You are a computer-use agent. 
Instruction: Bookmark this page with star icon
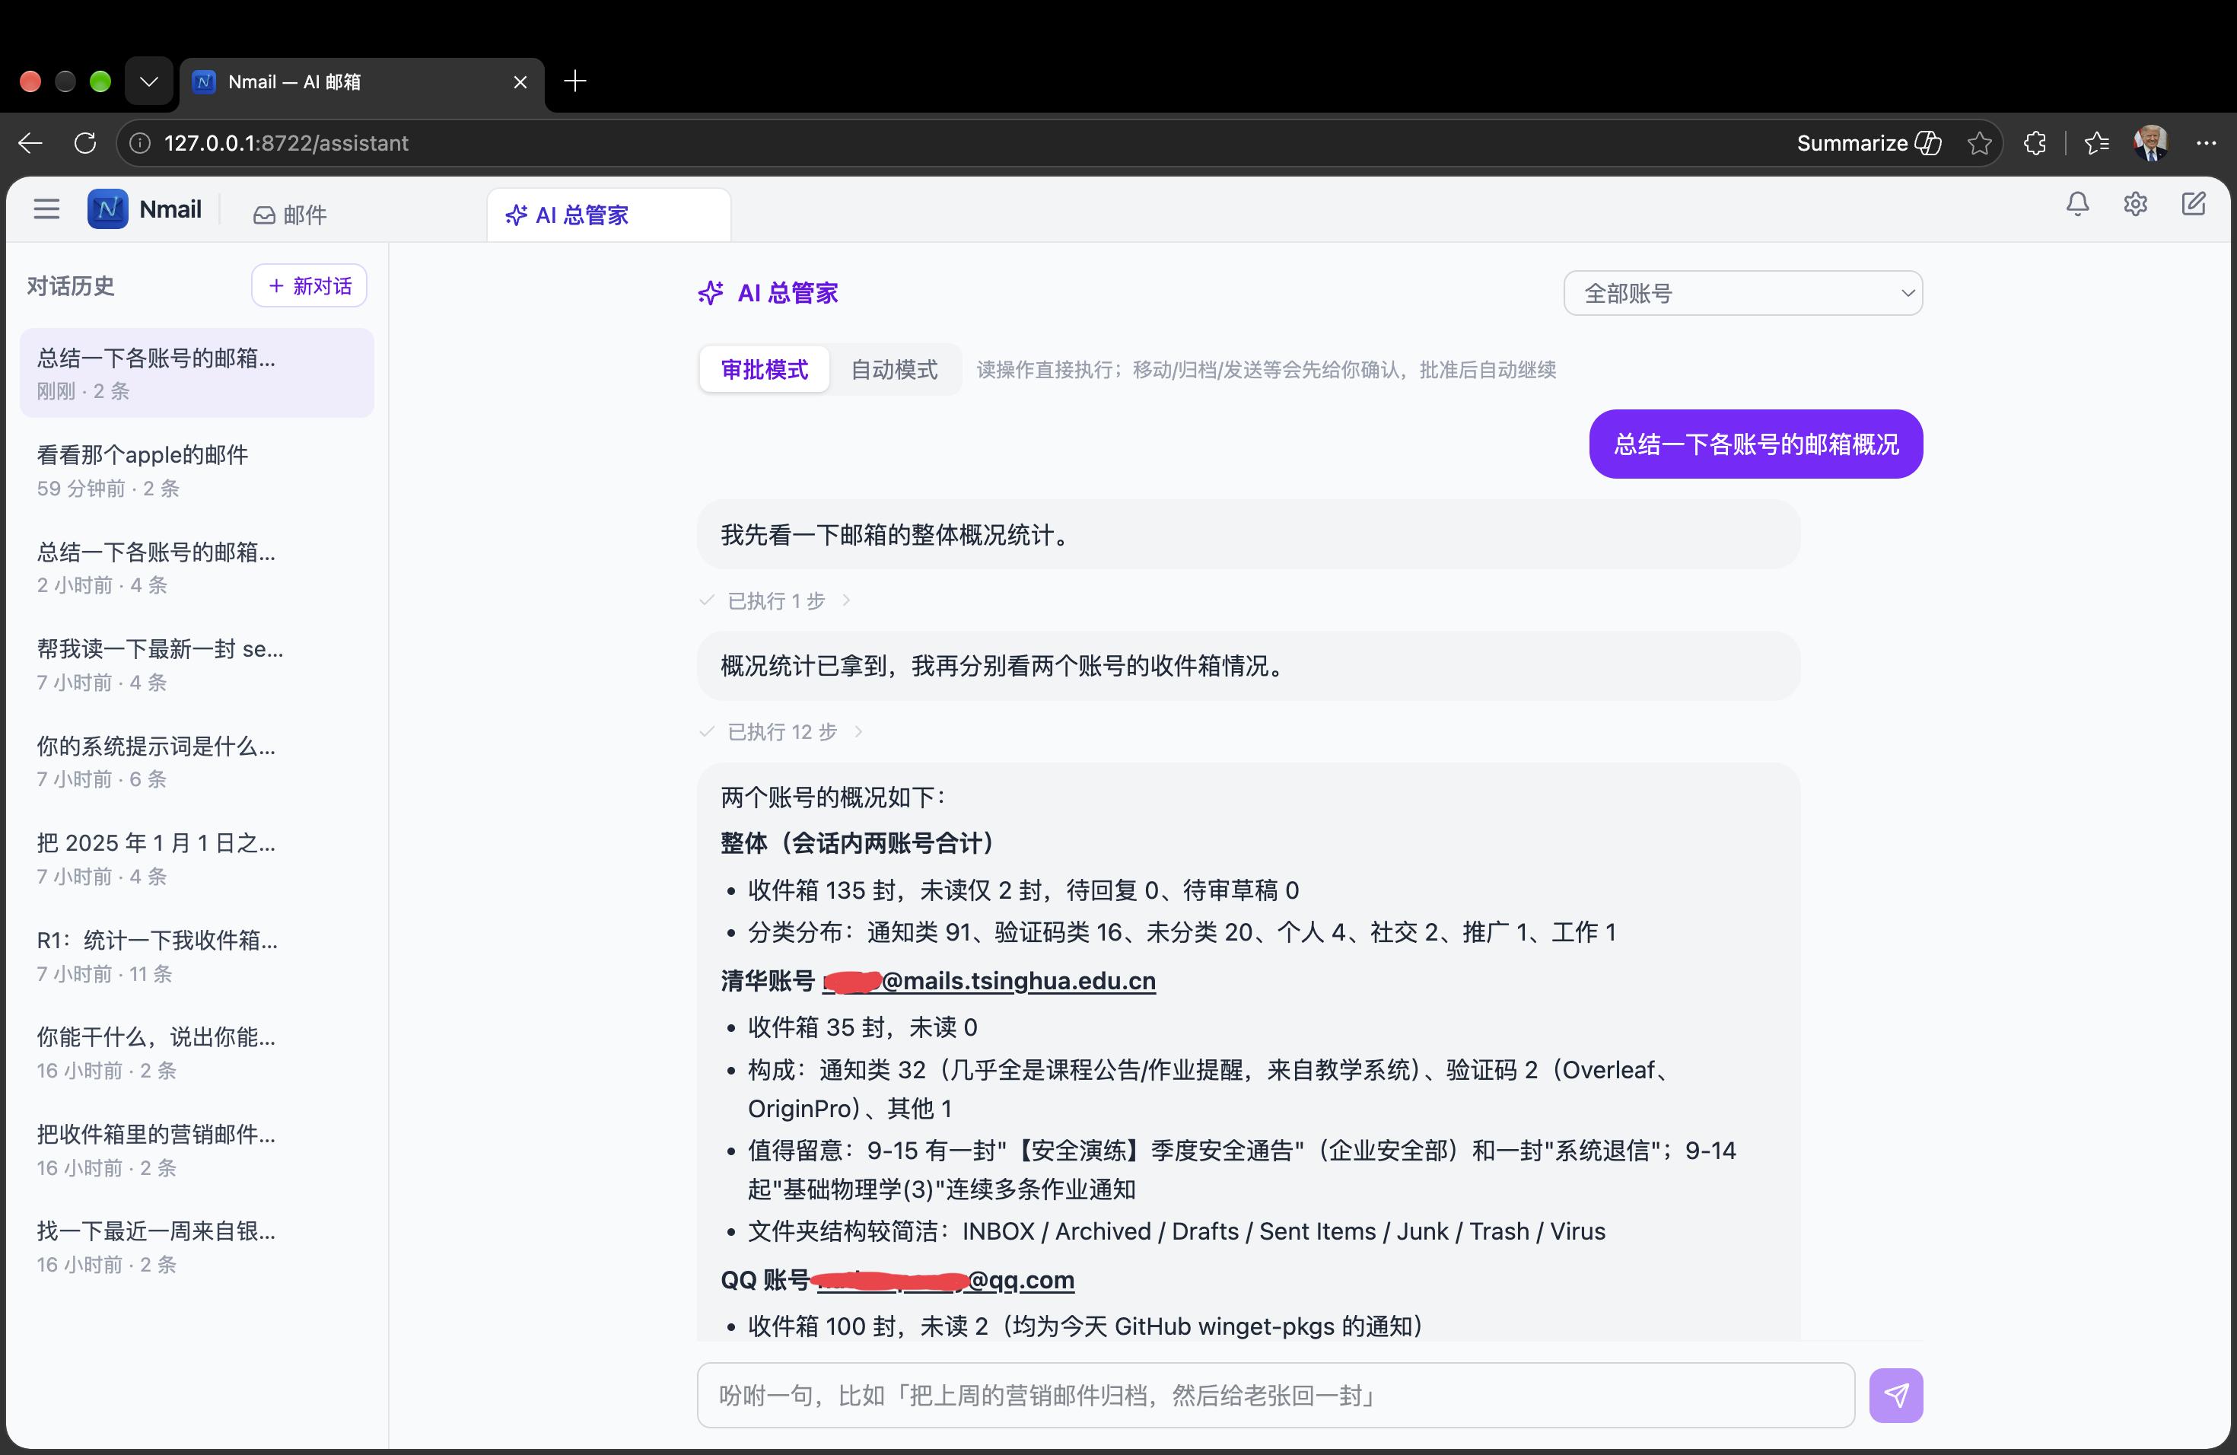[x=1978, y=143]
